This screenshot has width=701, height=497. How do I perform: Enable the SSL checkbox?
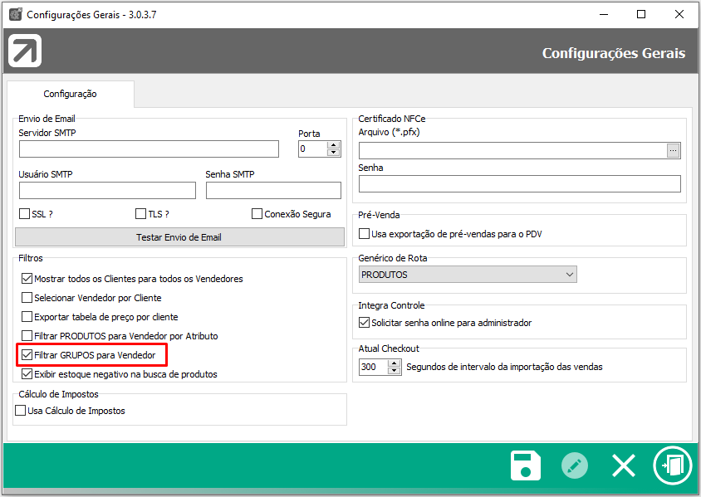[25, 214]
